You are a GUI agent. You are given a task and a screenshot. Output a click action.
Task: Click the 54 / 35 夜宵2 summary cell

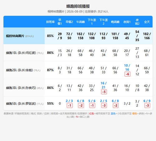coord(137,36)
